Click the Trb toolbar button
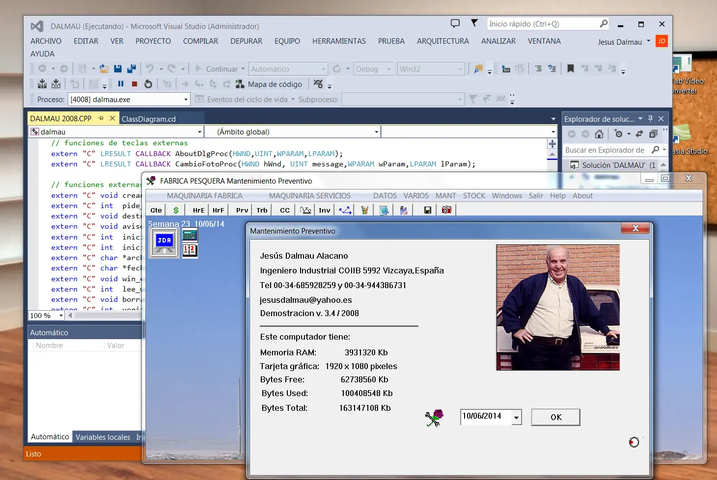 click(262, 210)
